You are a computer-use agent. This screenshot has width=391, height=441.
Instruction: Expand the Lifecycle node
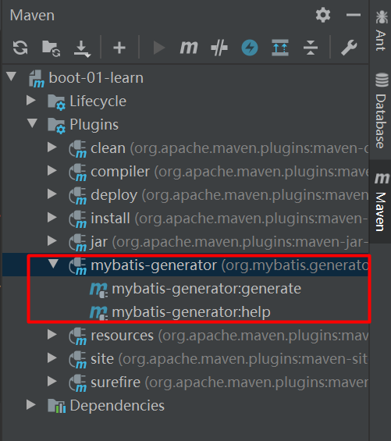[x=31, y=100]
